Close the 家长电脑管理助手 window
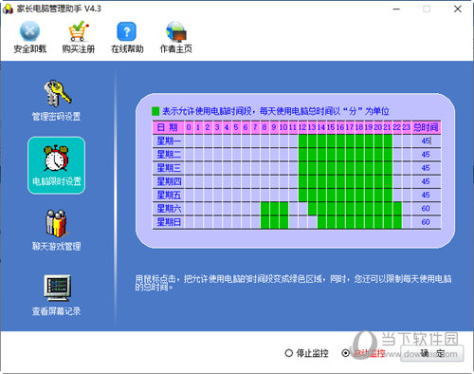 (458, 9)
